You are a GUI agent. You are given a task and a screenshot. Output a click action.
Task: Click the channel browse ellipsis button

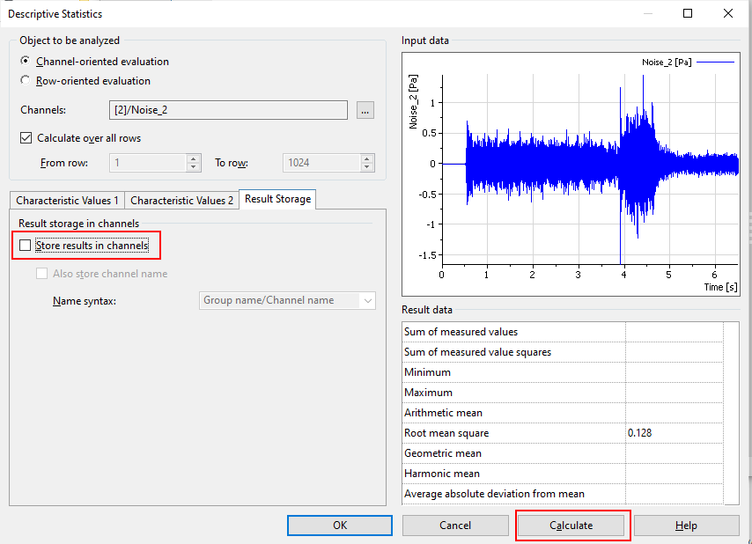pos(365,110)
